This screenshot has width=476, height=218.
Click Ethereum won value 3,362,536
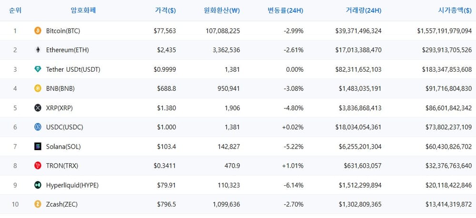click(226, 50)
